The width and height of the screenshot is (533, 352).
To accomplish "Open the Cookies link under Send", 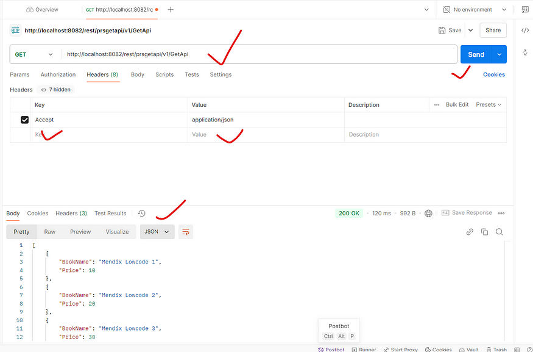I will pos(493,74).
